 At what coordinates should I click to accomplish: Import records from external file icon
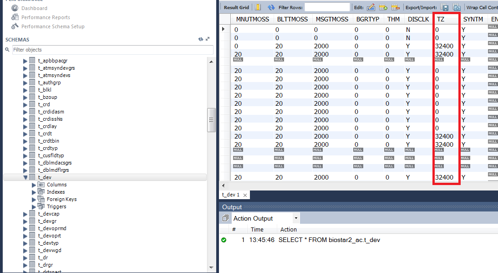456,7
